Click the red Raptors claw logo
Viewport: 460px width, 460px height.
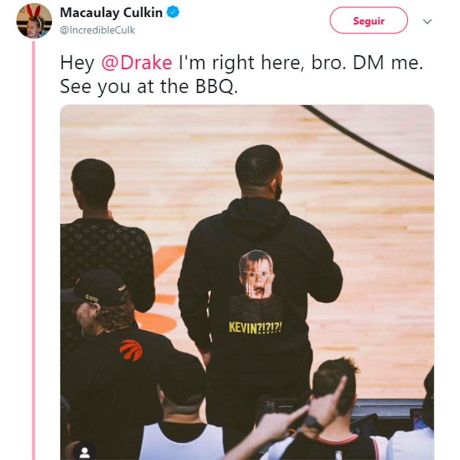pyautogui.click(x=131, y=350)
